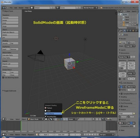Open the File menu

[x=11, y=8]
